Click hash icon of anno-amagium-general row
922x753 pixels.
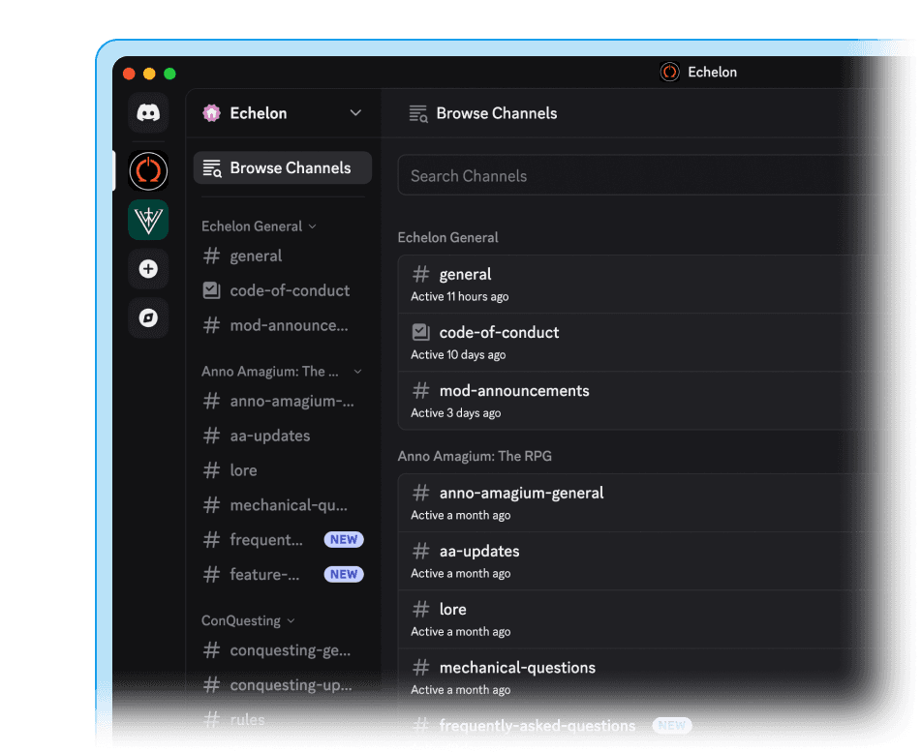(x=420, y=493)
